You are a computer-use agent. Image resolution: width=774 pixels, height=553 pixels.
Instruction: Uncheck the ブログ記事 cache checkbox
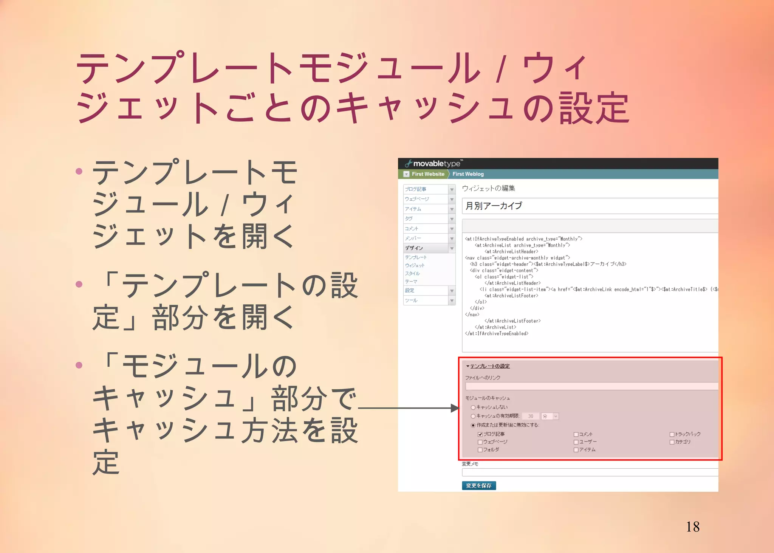click(480, 434)
